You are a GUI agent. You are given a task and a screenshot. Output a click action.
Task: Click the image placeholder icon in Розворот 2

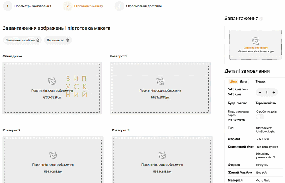pos(53,155)
